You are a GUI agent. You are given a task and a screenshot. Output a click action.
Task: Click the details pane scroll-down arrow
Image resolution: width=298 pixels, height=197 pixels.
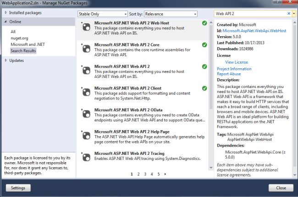(x=295, y=175)
